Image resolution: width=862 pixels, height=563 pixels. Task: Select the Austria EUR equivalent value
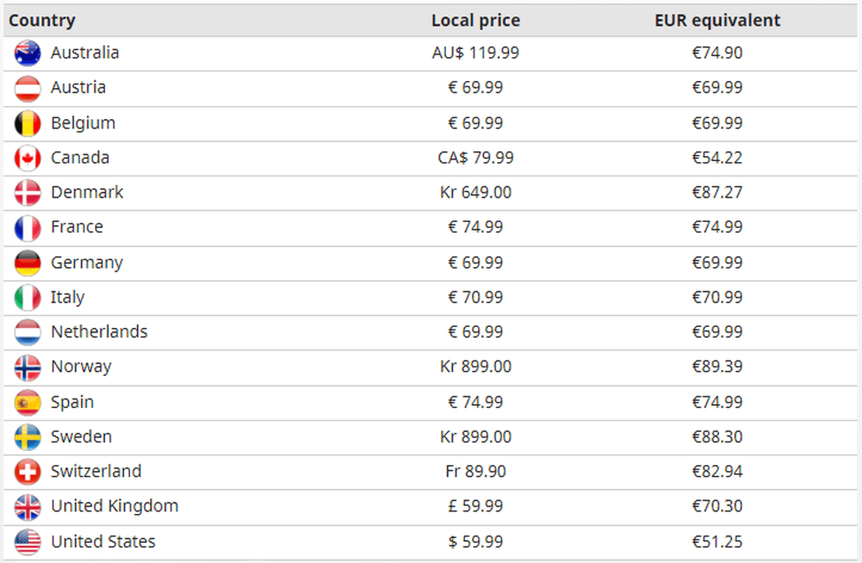tap(717, 87)
